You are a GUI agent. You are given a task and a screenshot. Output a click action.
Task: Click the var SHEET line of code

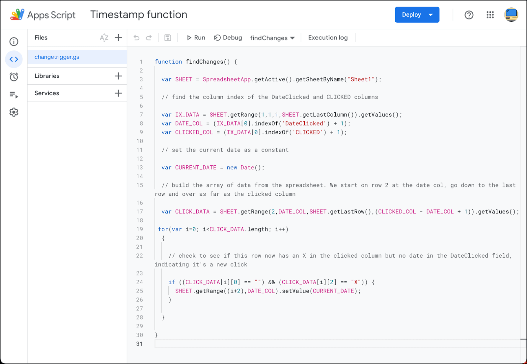(x=271, y=79)
